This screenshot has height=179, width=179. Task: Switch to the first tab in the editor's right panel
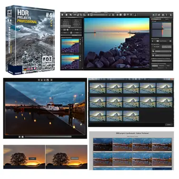pyautogui.click(x=156, y=19)
